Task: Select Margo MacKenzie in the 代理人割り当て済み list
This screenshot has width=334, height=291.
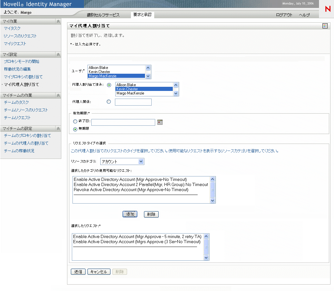Action: coord(144,93)
